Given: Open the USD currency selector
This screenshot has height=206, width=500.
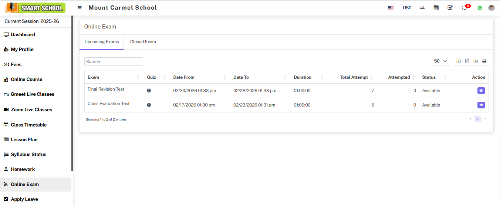Looking at the screenshot, I should coord(407,8).
